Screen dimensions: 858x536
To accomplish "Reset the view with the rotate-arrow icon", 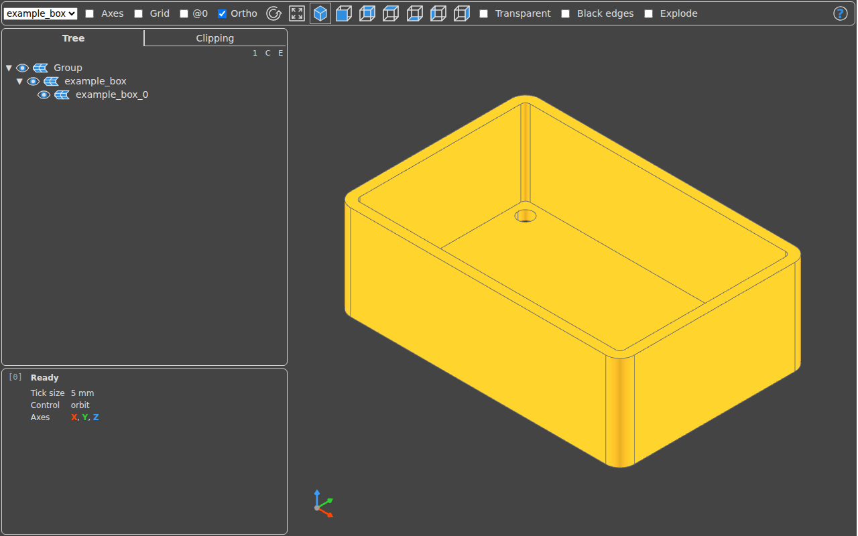I will coord(273,13).
